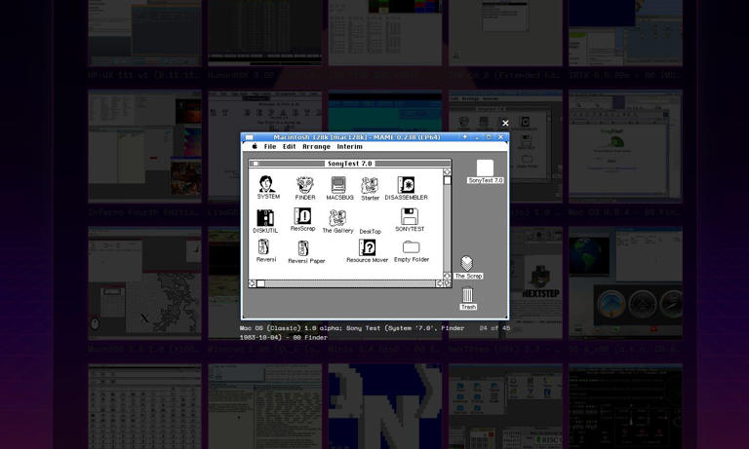Select the Reversi icon
Screen dimensions: 749x449
pos(264,247)
